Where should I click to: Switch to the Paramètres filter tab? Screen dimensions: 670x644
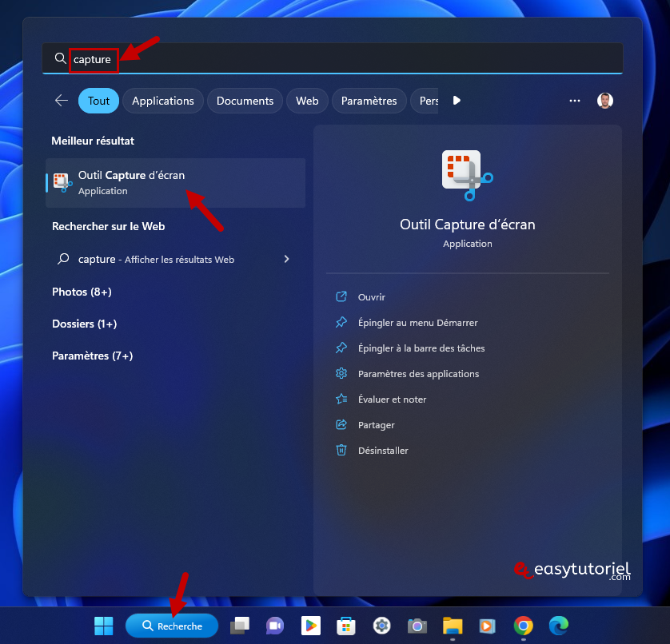(x=369, y=101)
